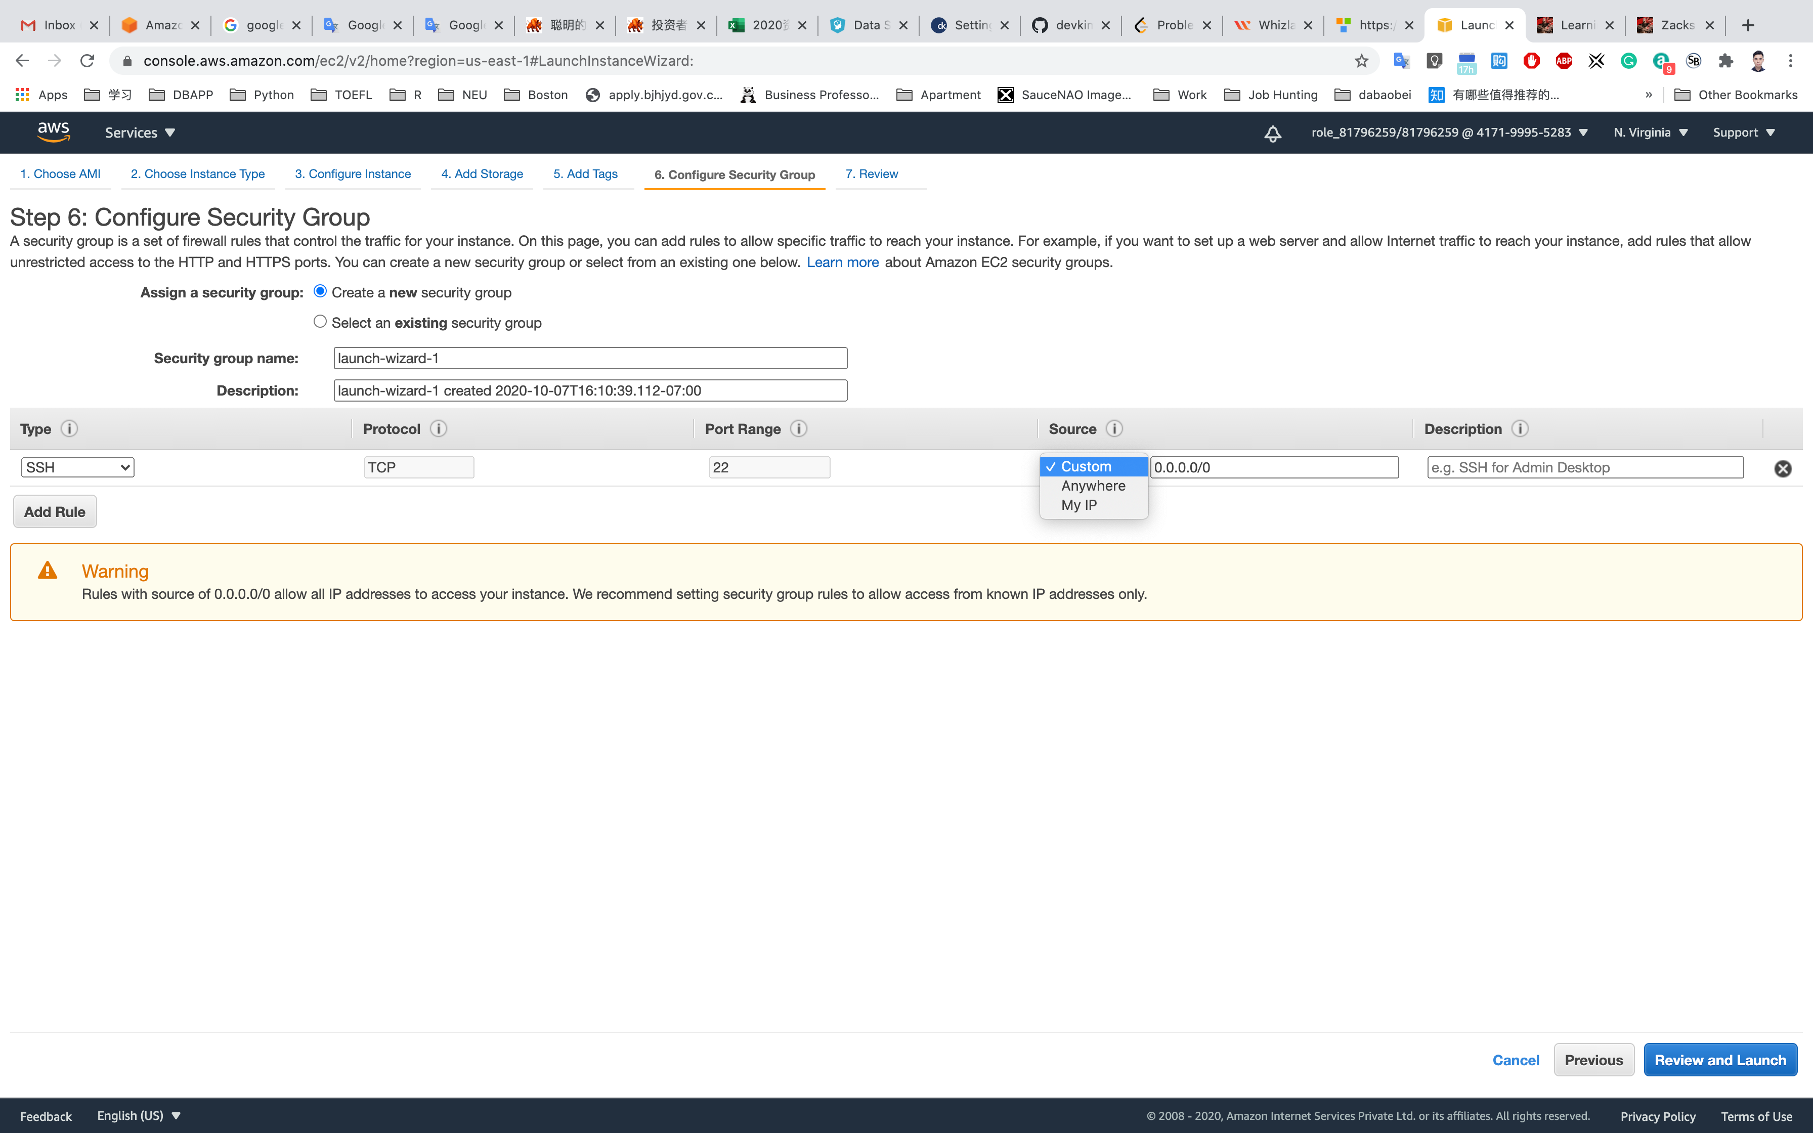The width and height of the screenshot is (1813, 1133).
Task: Click the info icon next to Source
Action: coord(1114,428)
